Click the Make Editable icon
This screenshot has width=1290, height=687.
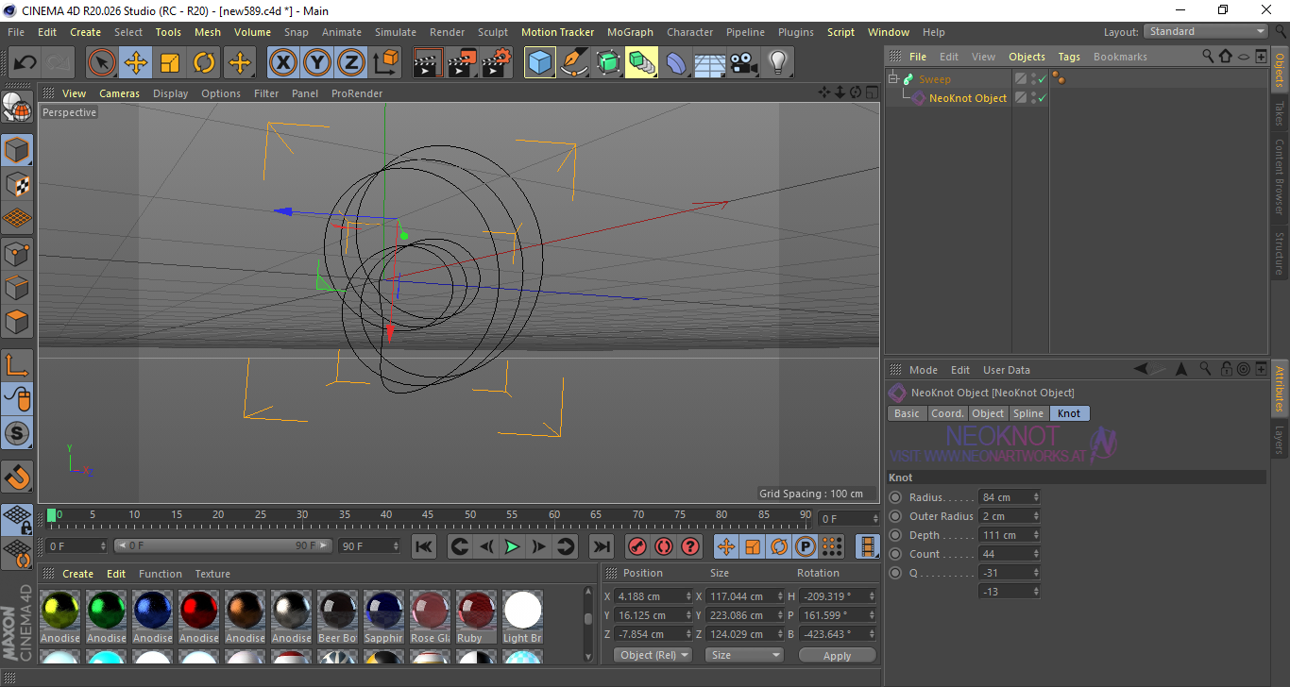(17, 108)
